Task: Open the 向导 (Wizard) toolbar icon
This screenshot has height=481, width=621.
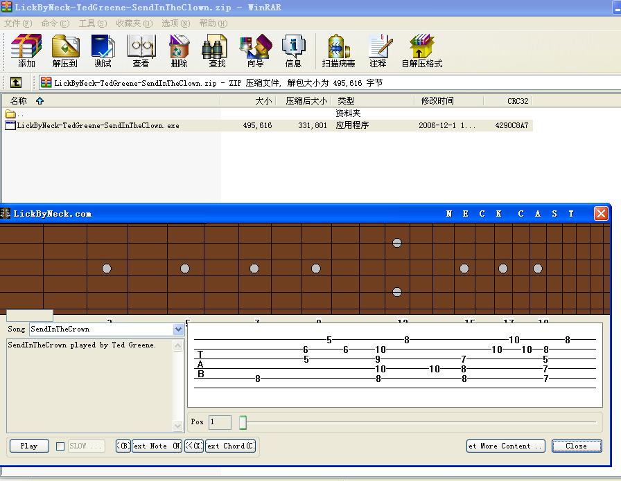Action: [x=256, y=51]
